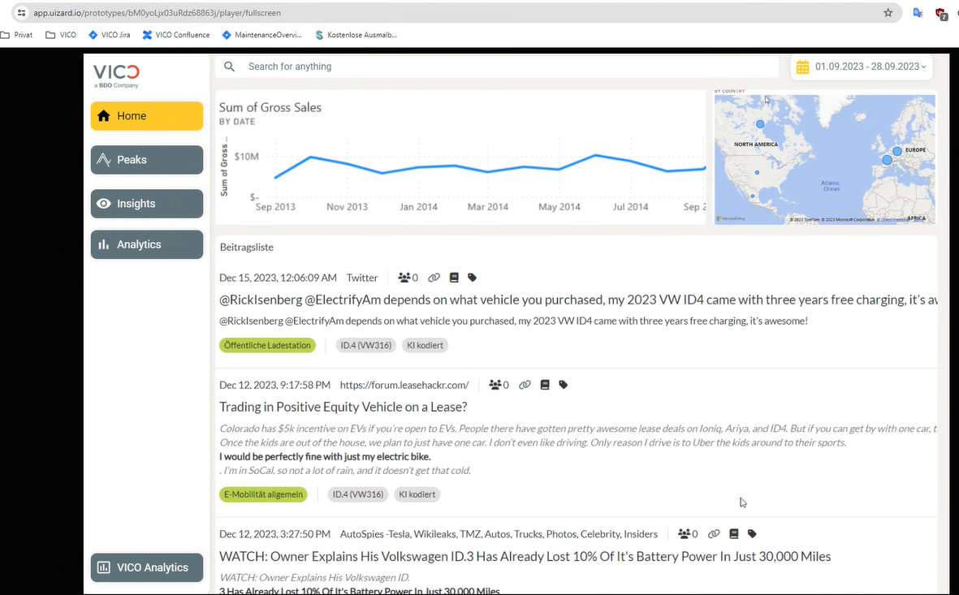
Task: Select the 'Öffentliche Ladestation' green tag
Action: click(267, 346)
